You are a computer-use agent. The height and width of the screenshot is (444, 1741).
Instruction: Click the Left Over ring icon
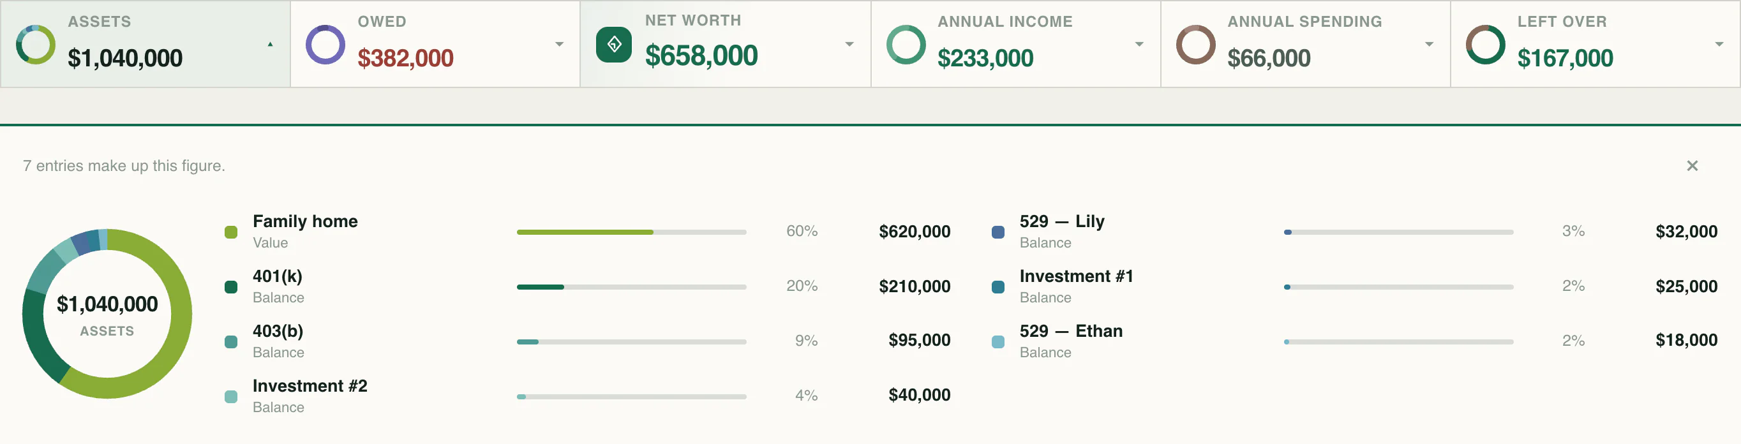tap(1486, 45)
